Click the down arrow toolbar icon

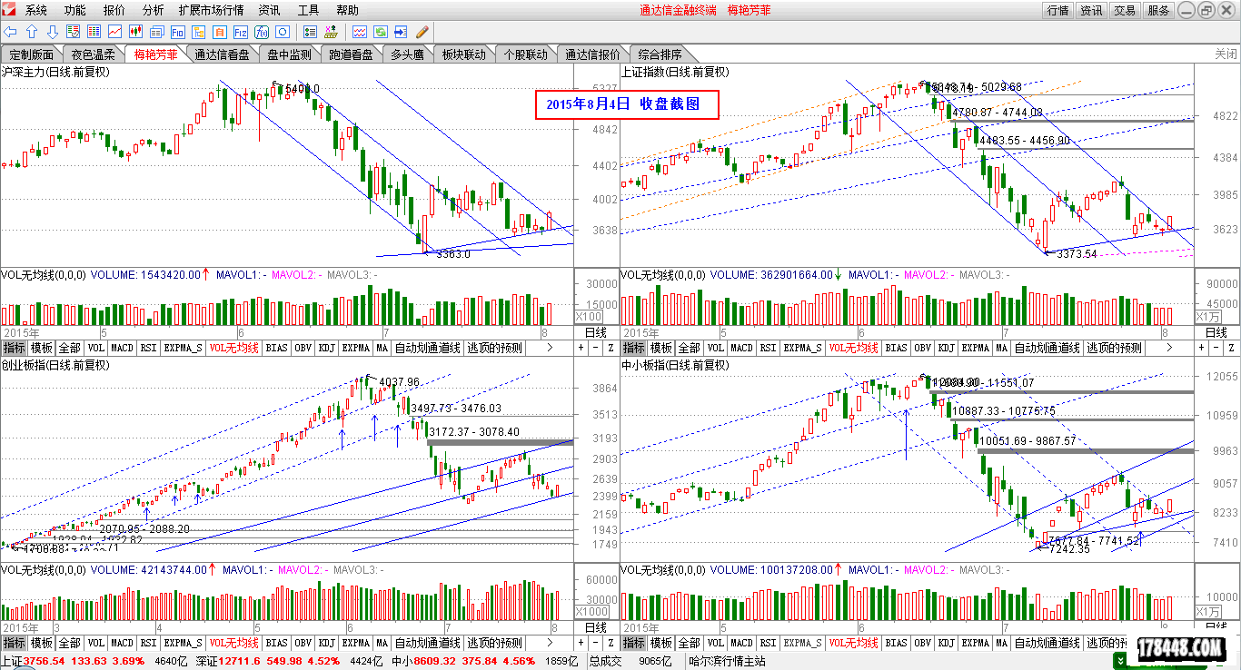tap(53, 32)
